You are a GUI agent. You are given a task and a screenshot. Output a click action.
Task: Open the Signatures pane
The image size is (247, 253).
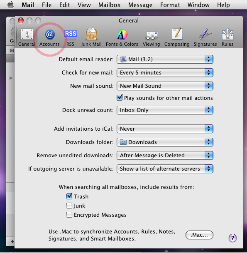(205, 37)
